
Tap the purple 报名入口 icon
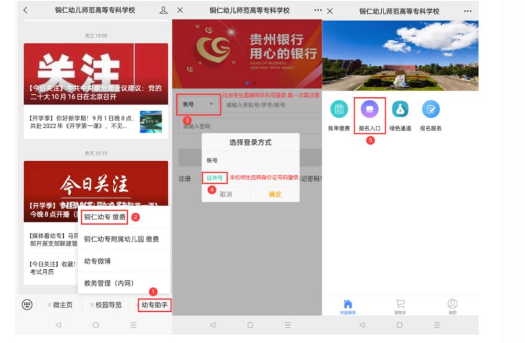pyautogui.click(x=369, y=110)
